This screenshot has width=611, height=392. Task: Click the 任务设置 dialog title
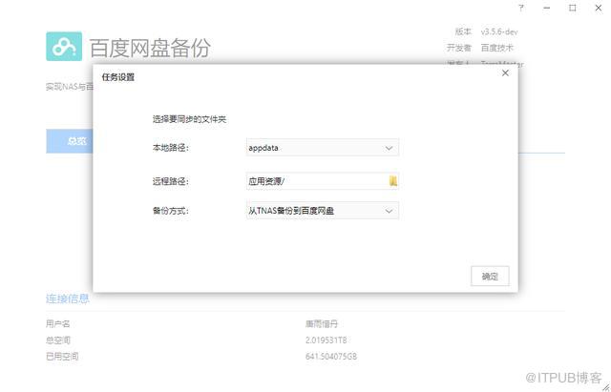[118, 77]
